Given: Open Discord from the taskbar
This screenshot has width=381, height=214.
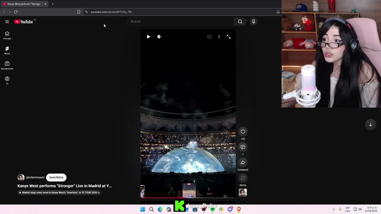Looking at the screenshot, I should pos(230,209).
